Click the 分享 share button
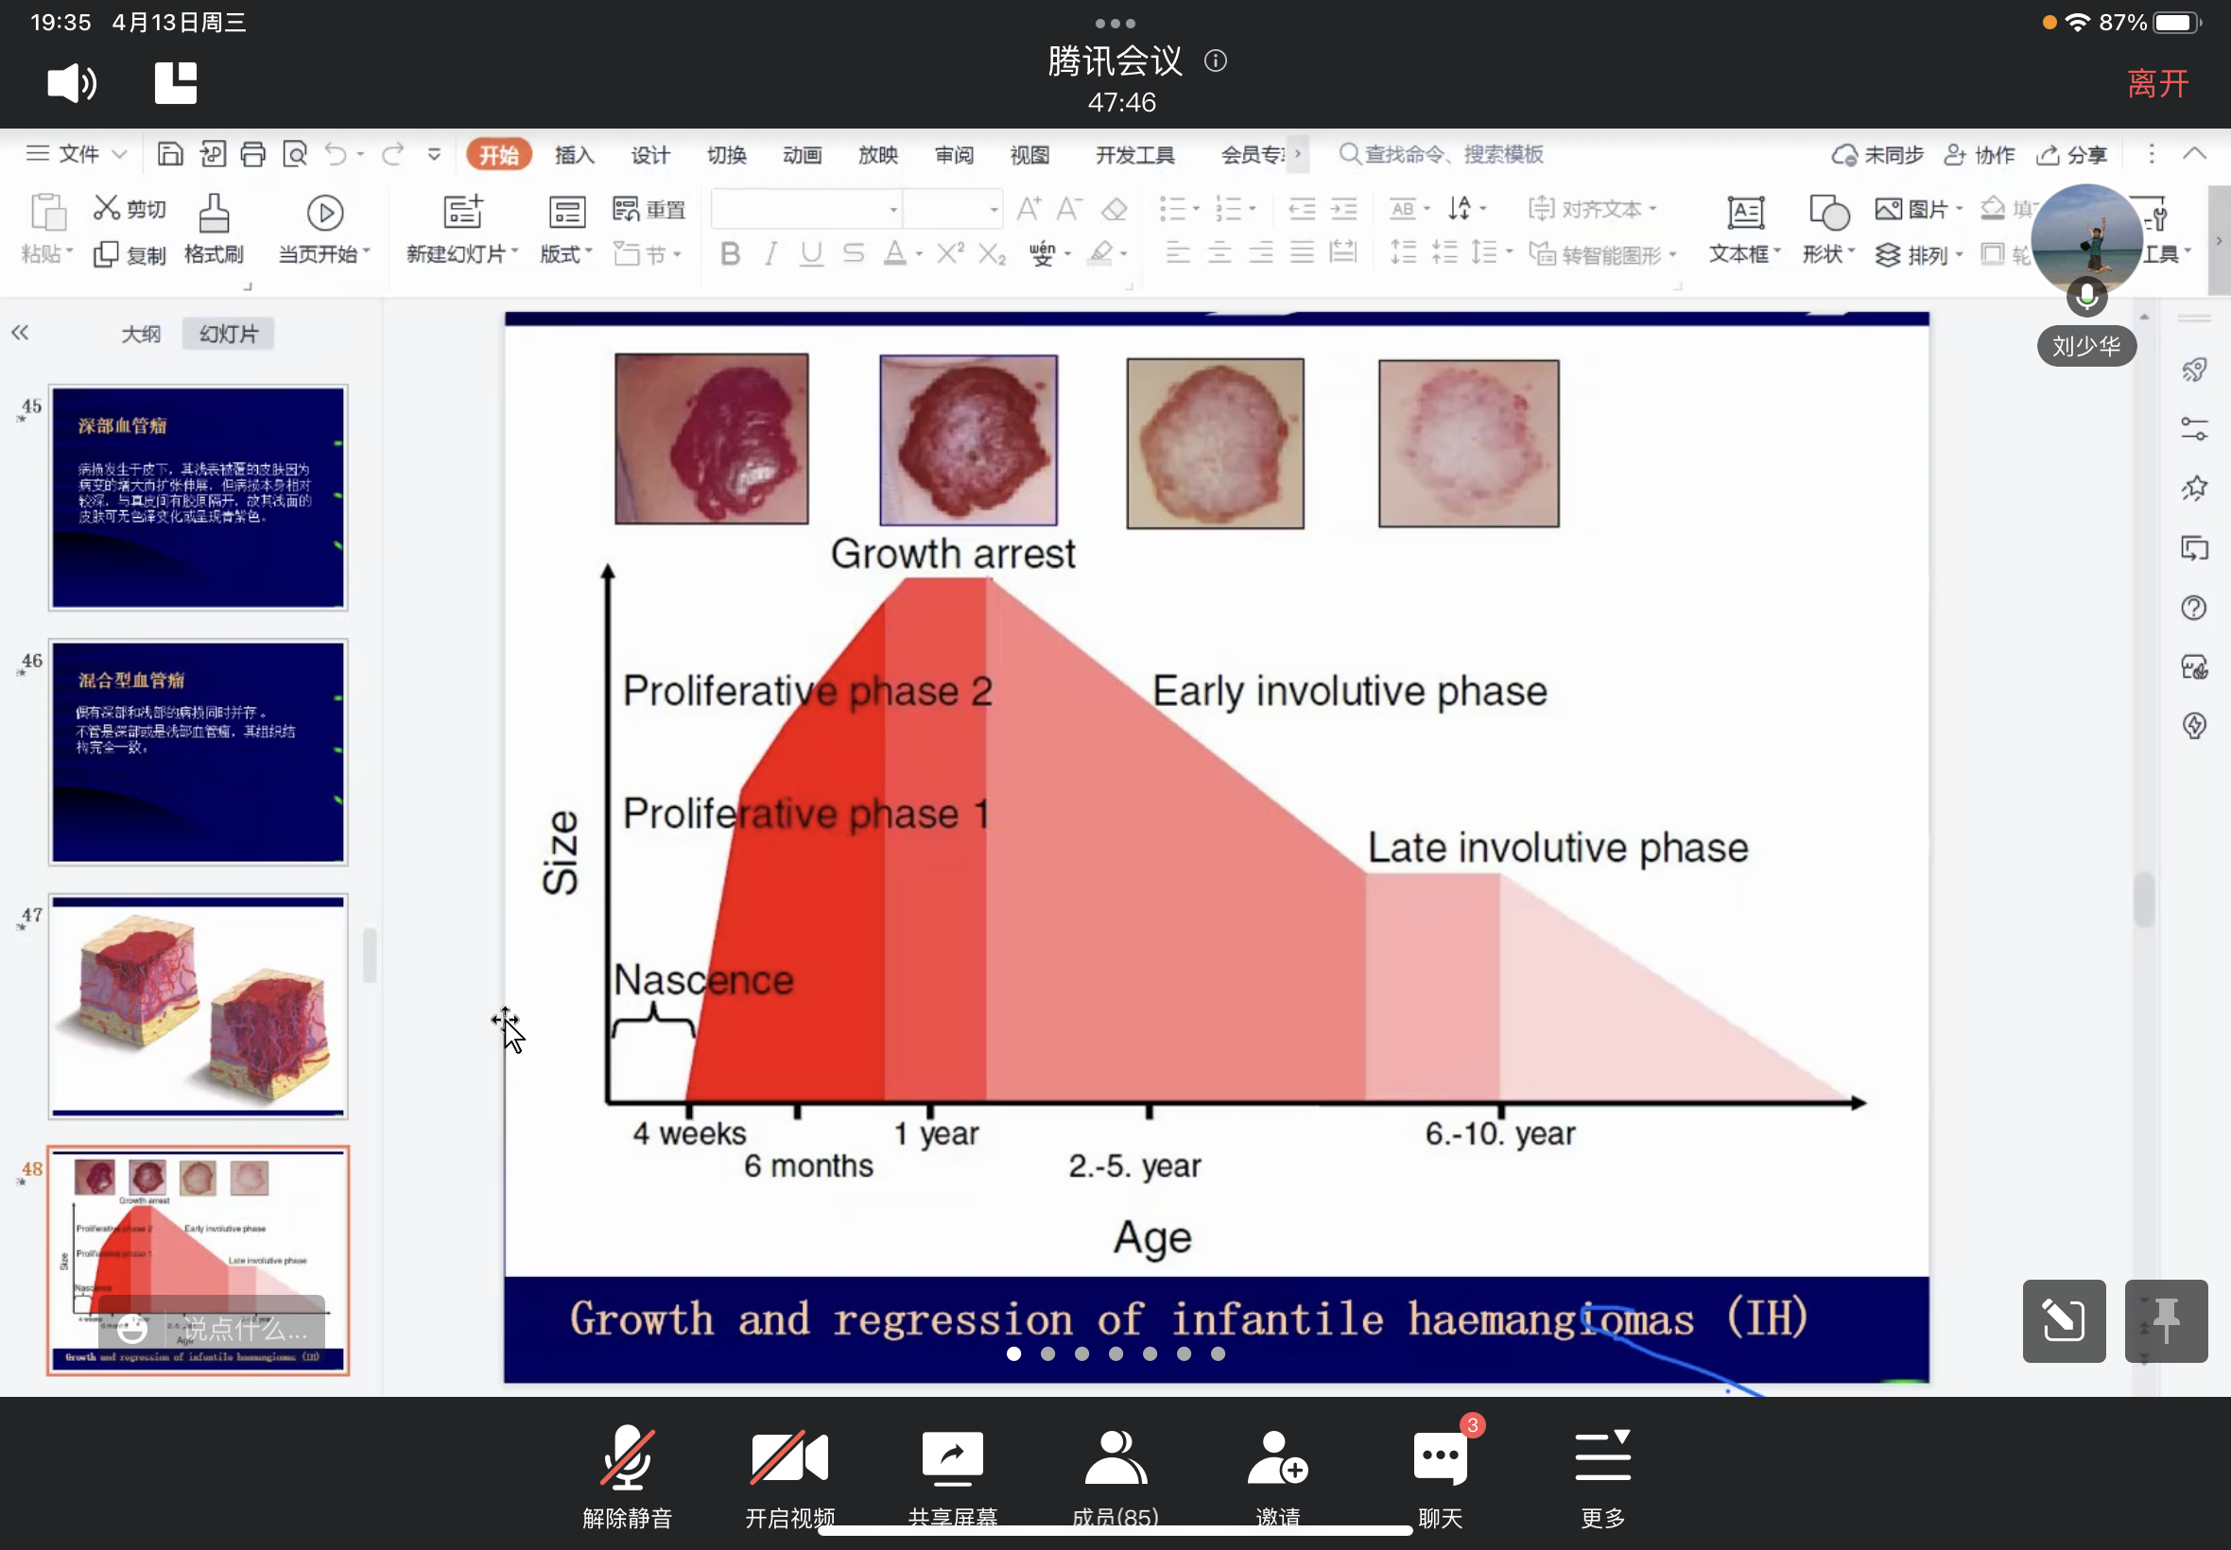This screenshot has height=1550, width=2231. pyautogui.click(x=2072, y=155)
